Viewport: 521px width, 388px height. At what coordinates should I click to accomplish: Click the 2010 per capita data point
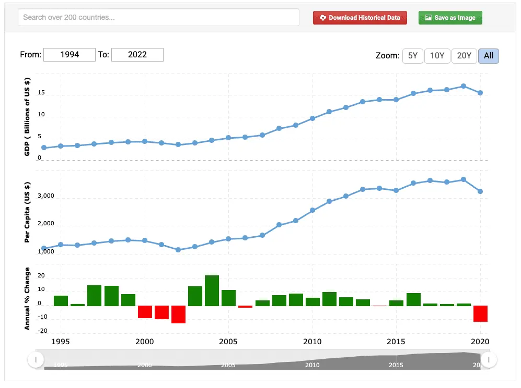tap(312, 210)
